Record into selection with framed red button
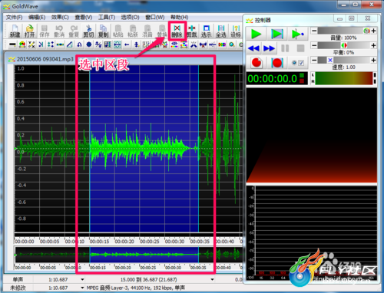This screenshot has height=293, width=384. [276, 63]
